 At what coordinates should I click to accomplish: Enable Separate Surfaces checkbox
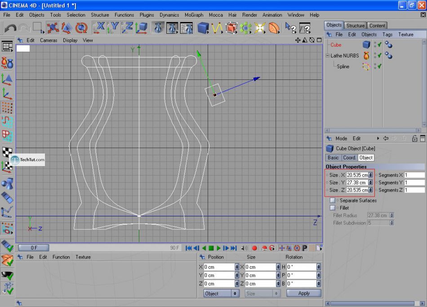click(x=333, y=201)
